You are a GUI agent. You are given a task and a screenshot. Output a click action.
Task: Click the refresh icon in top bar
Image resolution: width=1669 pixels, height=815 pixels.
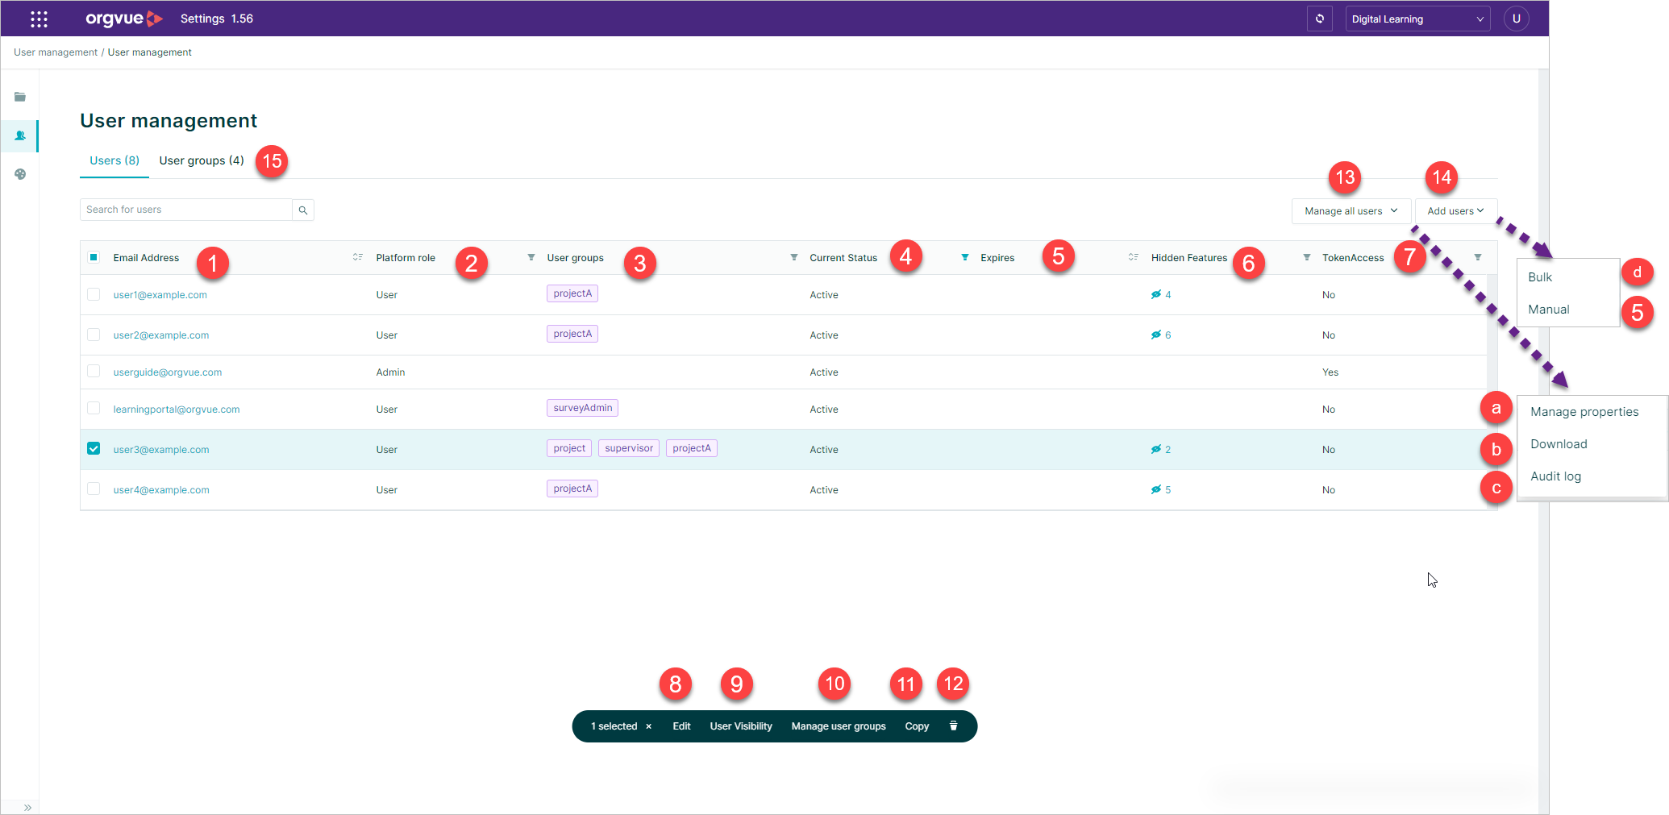(1319, 19)
